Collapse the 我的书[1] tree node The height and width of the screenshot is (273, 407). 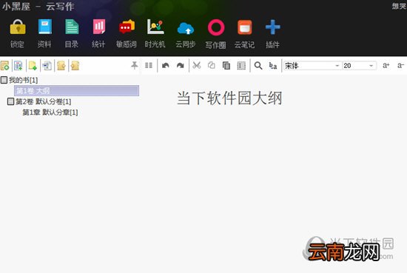click(4, 80)
